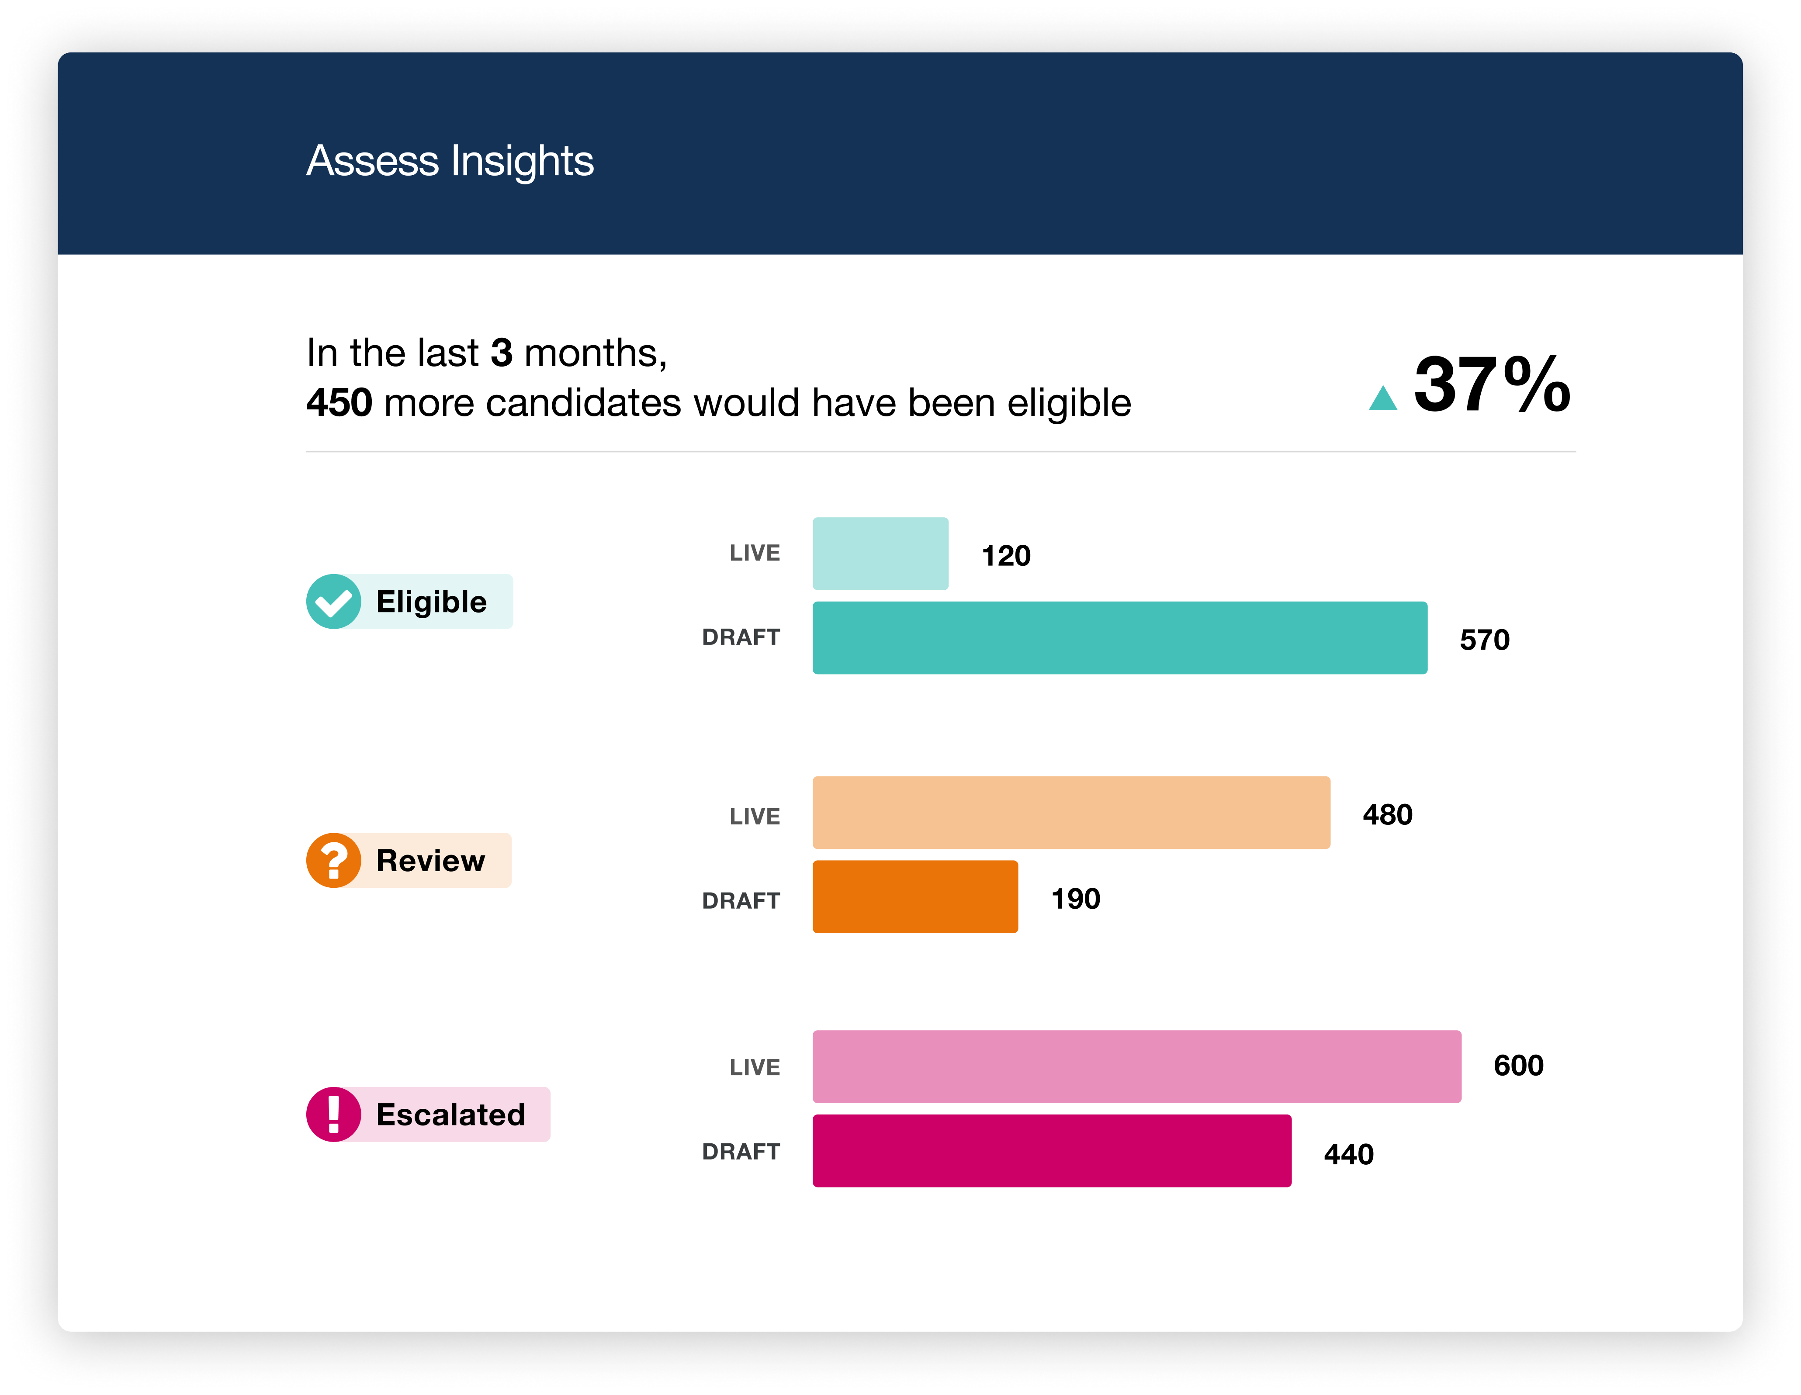Image resolution: width=1801 pixels, height=1395 pixels.
Task: Click the 570 value beside Eligible DRAFT
Action: [x=1484, y=640]
